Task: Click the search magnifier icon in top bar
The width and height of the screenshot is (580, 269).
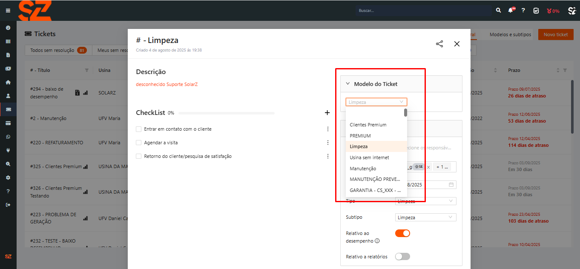Action: tap(498, 11)
